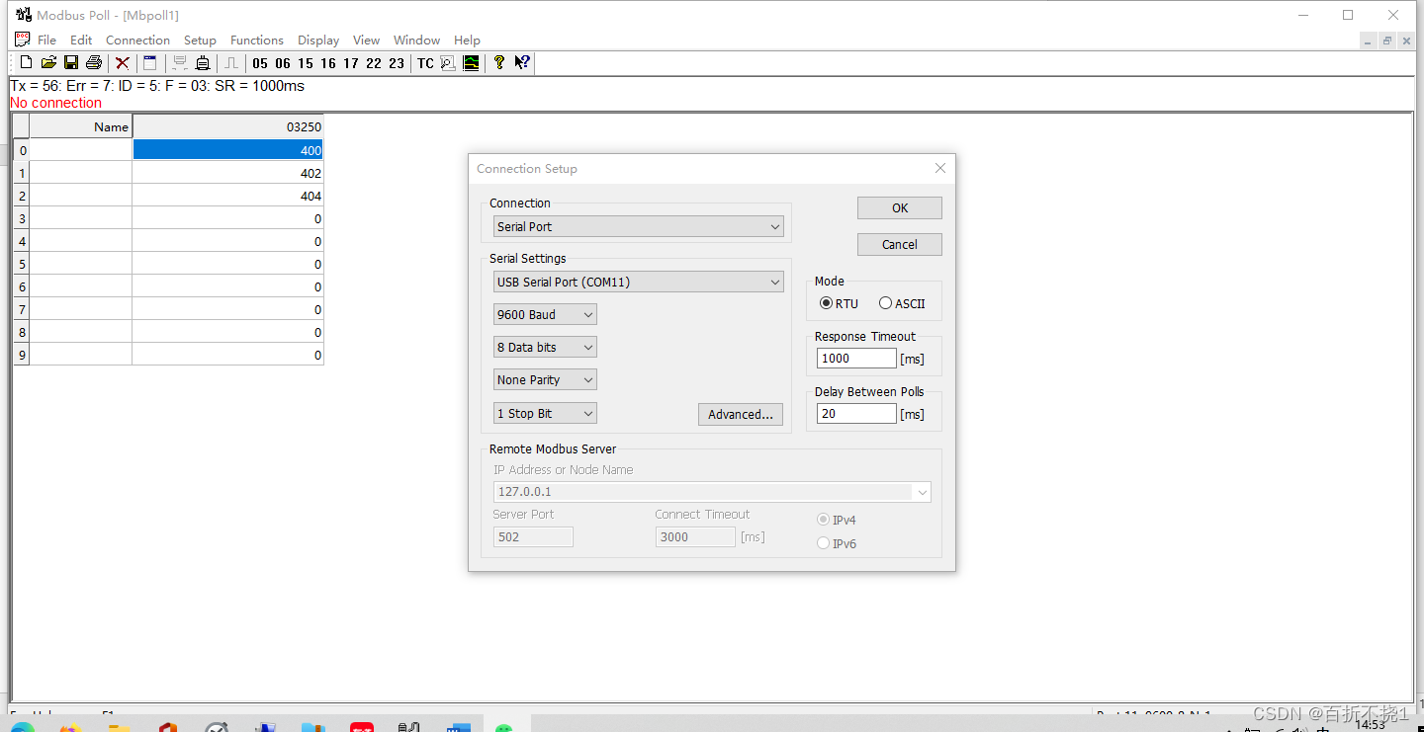
Task: Open Advanced... serial settings
Action: (x=741, y=414)
